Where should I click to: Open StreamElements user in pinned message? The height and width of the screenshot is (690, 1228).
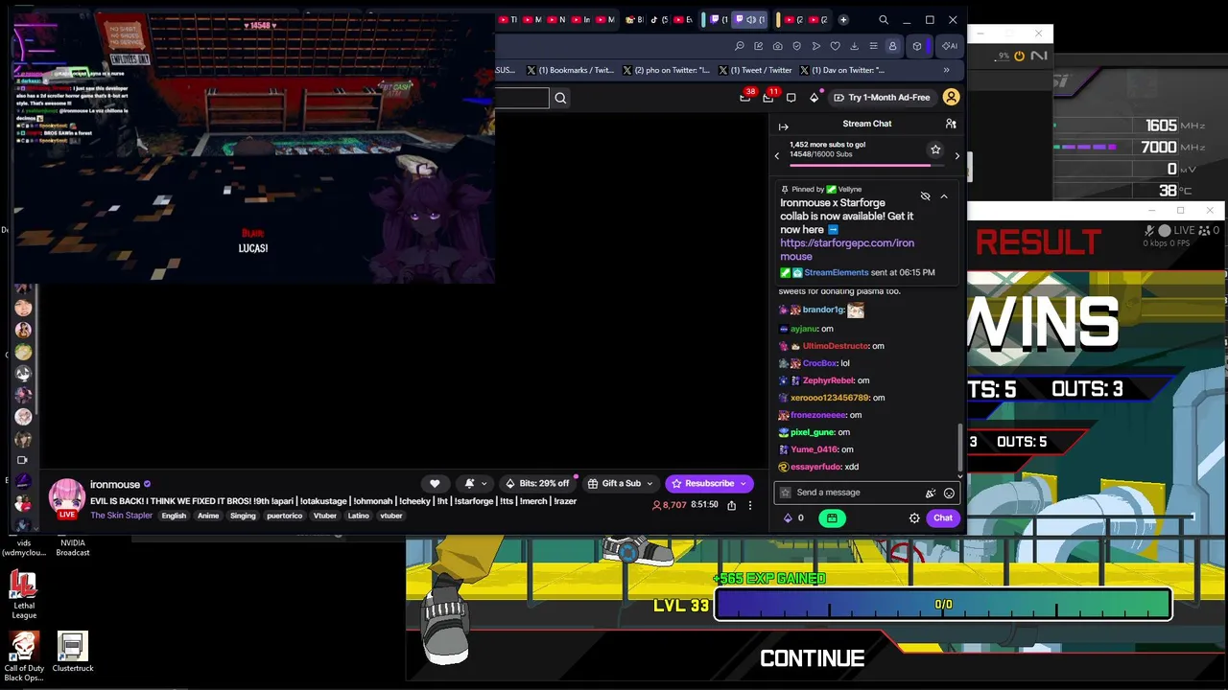tap(837, 272)
